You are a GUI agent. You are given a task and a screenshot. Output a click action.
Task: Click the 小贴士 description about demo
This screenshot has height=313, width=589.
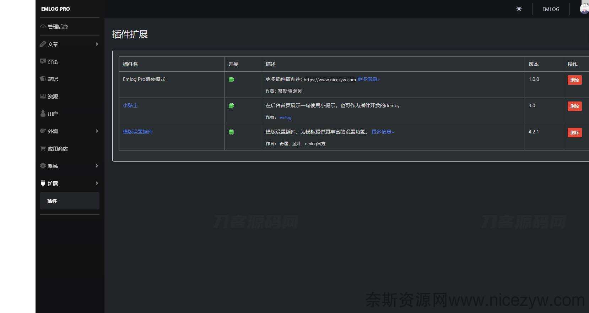(x=333, y=105)
